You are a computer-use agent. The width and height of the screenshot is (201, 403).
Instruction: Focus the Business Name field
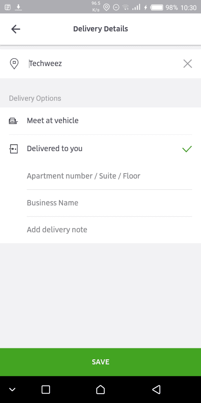tap(109, 203)
